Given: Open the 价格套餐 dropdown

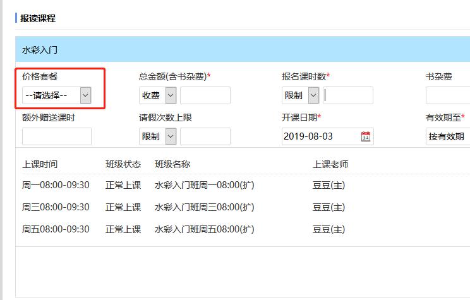Looking at the screenshot, I should pyautogui.click(x=57, y=95).
